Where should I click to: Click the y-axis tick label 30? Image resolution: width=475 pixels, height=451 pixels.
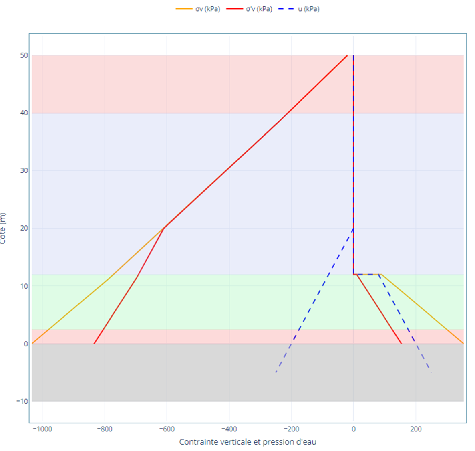click(24, 170)
